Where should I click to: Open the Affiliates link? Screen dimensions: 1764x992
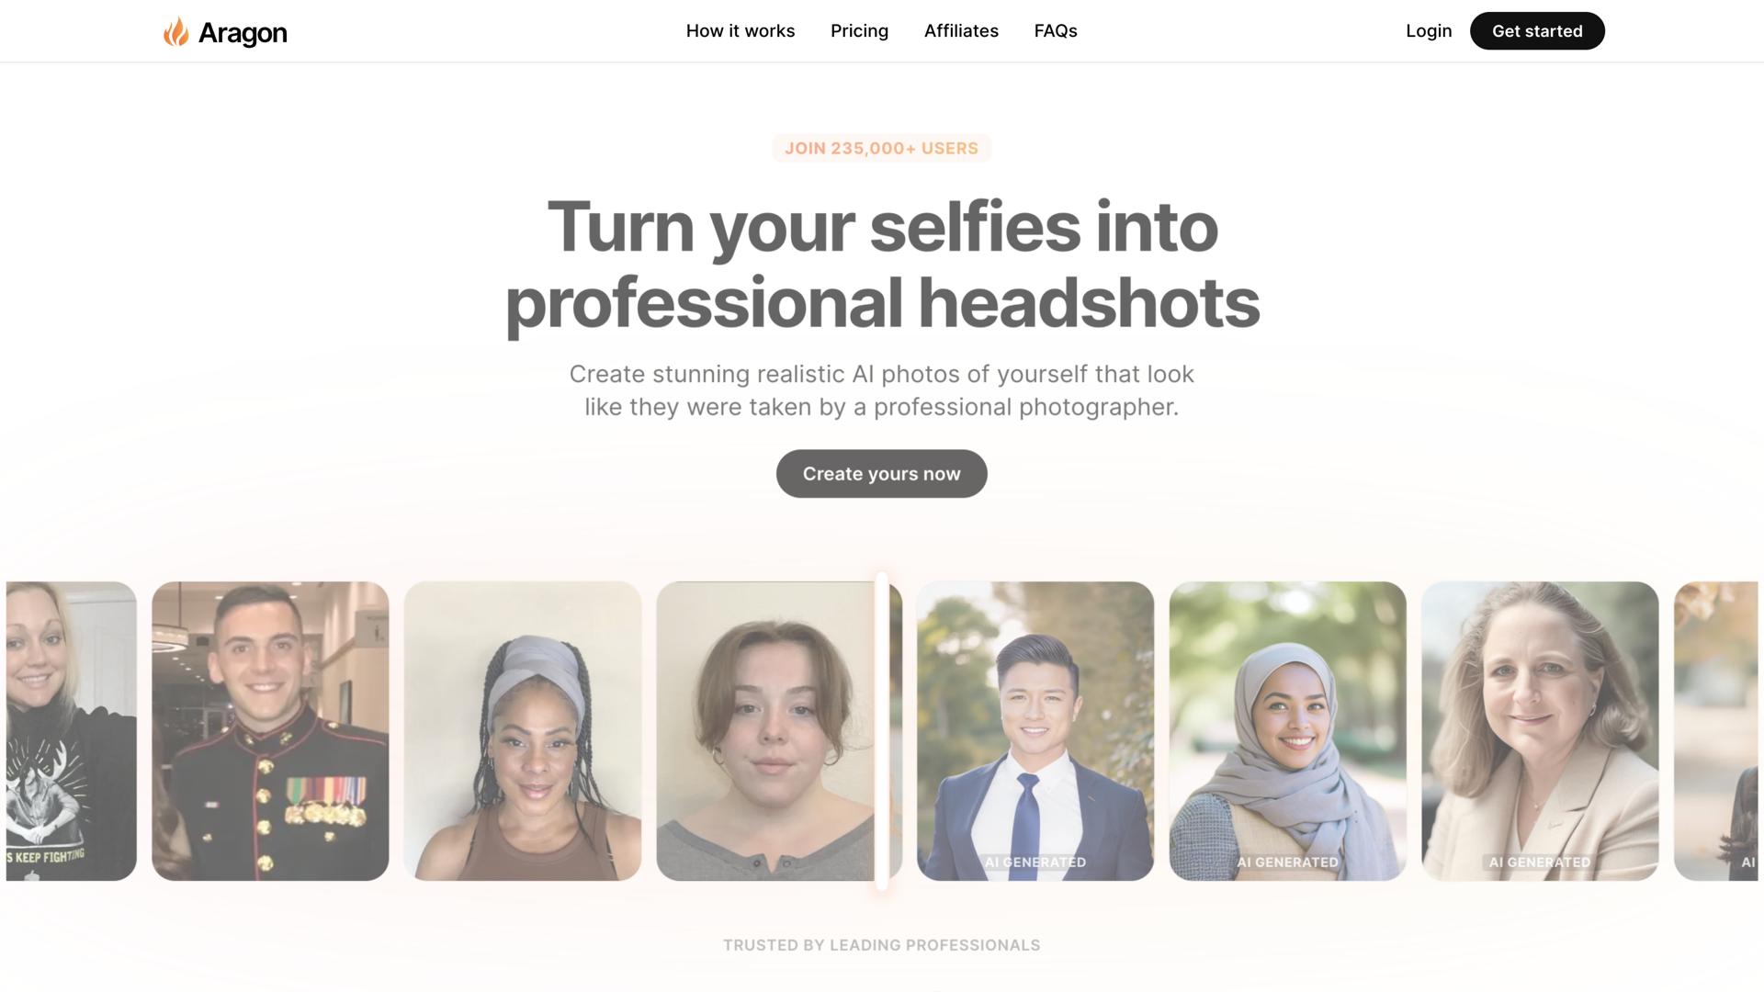coord(961,31)
